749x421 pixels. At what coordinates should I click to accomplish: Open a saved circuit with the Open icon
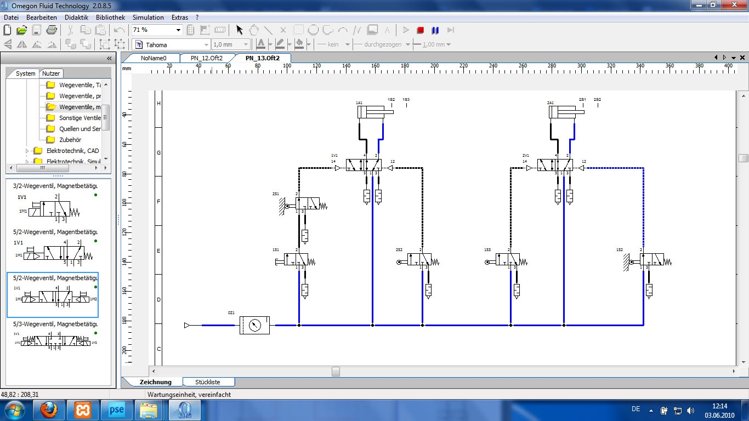coord(21,30)
